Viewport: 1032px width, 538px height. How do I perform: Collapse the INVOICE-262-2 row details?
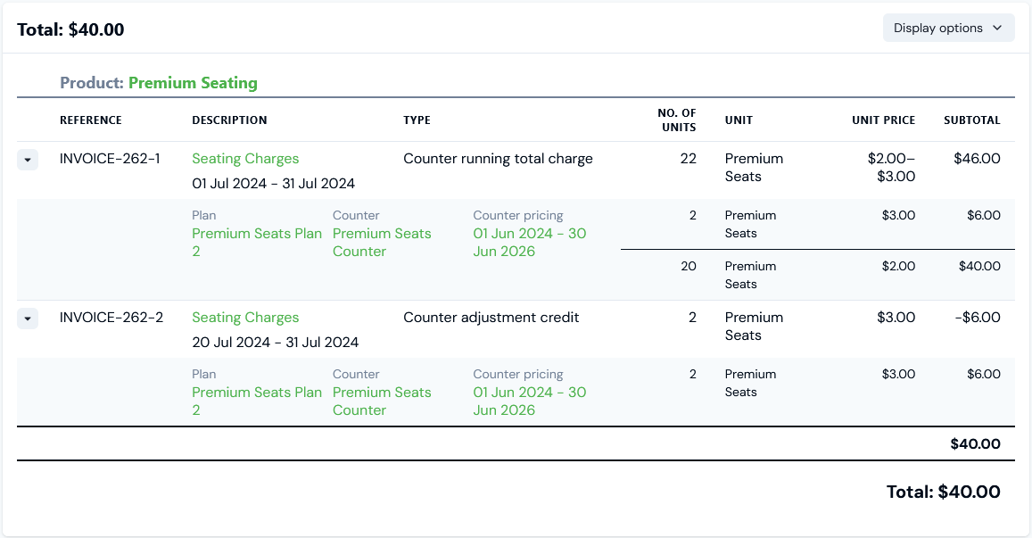pyautogui.click(x=28, y=319)
